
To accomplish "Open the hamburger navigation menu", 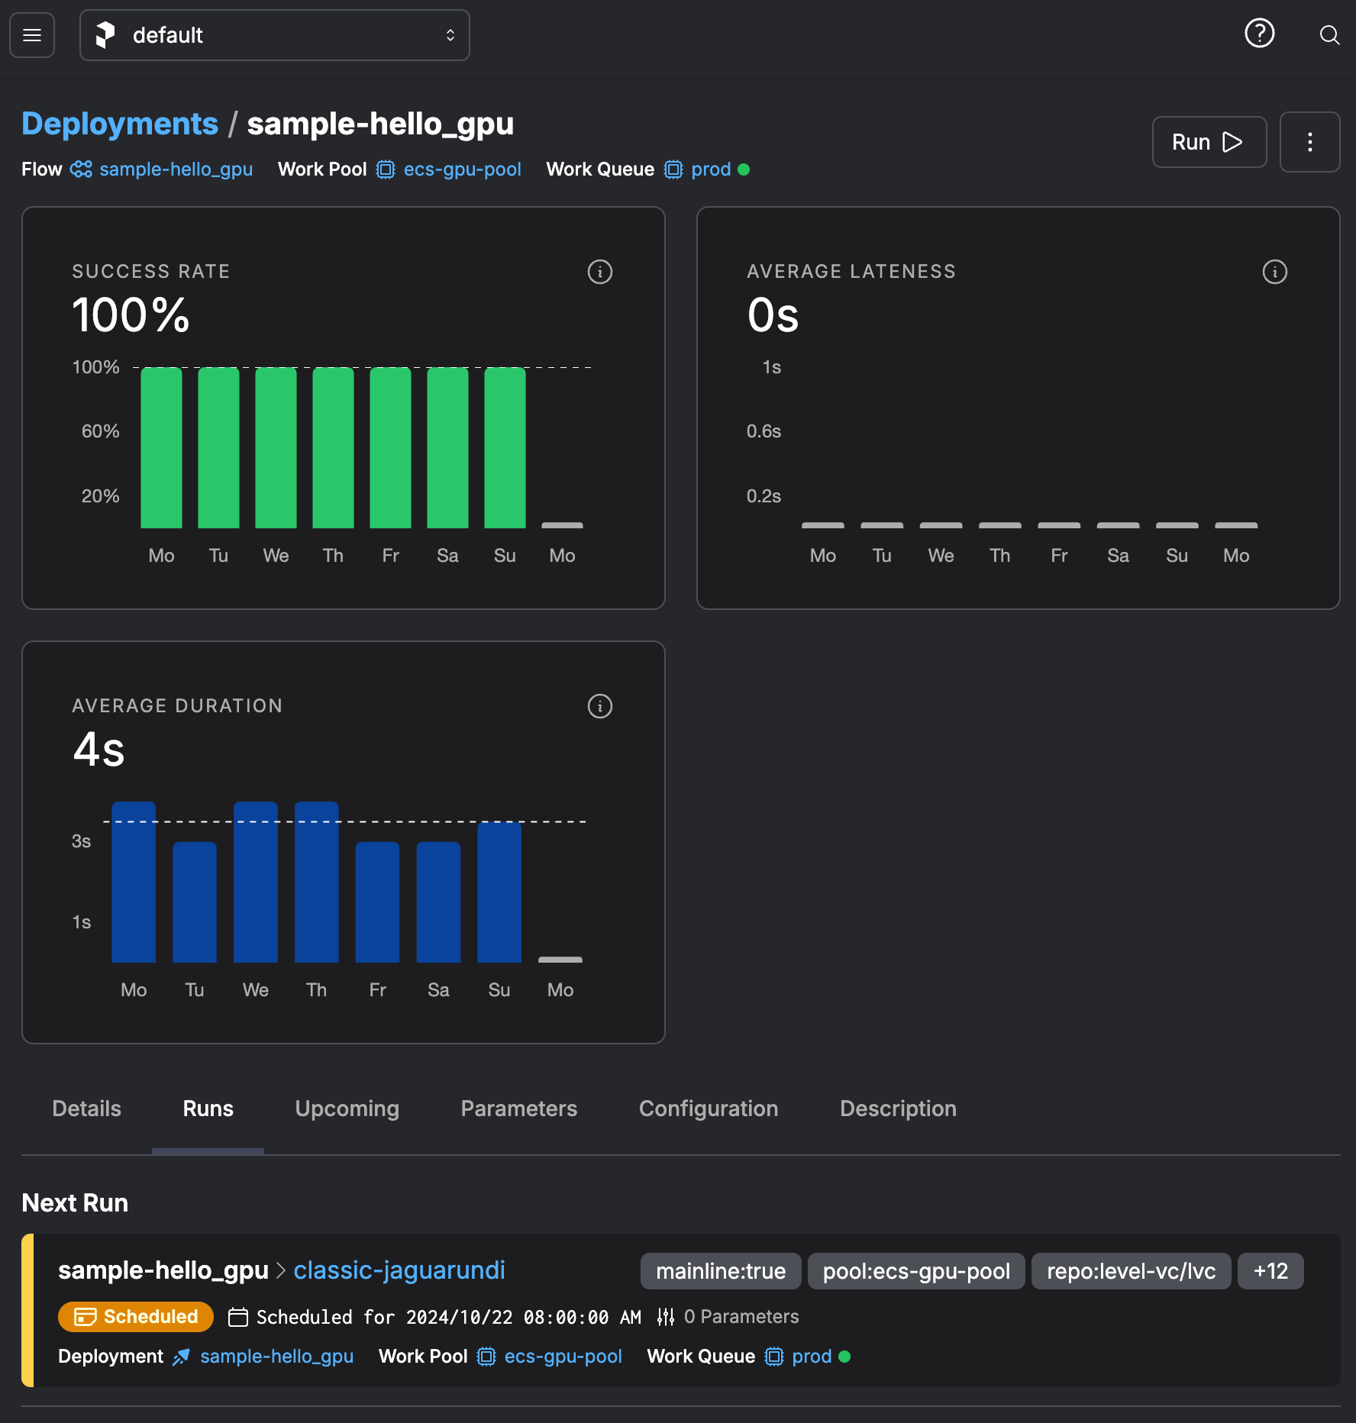I will (x=31, y=35).
